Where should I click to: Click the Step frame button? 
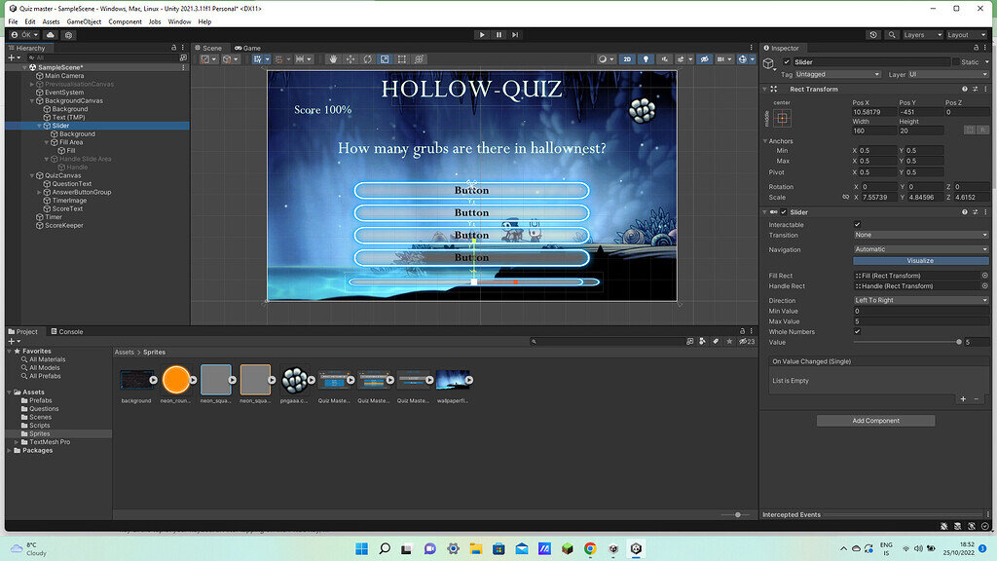pyautogui.click(x=516, y=35)
